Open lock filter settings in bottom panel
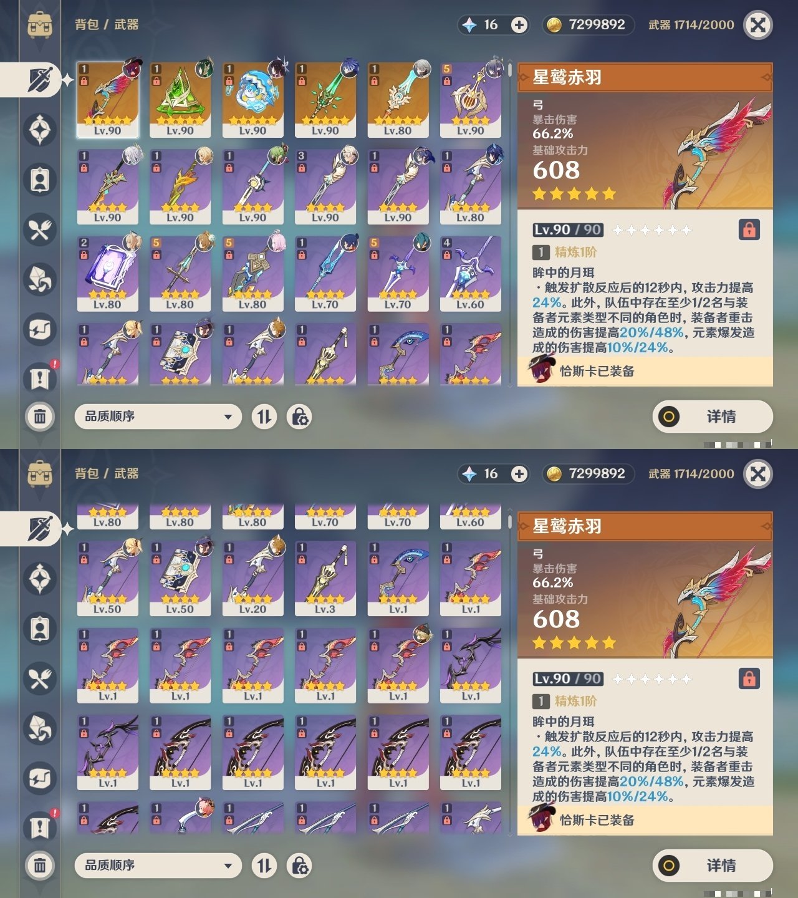The image size is (798, 898). (299, 866)
